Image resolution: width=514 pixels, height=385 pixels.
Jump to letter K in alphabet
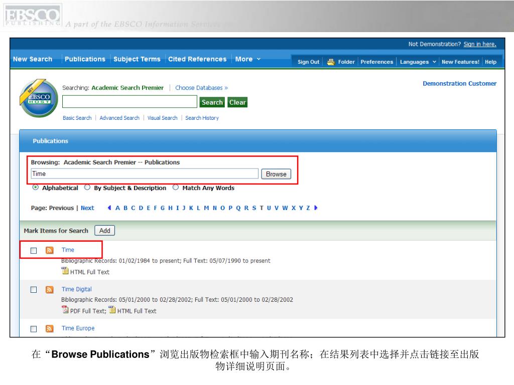click(x=191, y=208)
